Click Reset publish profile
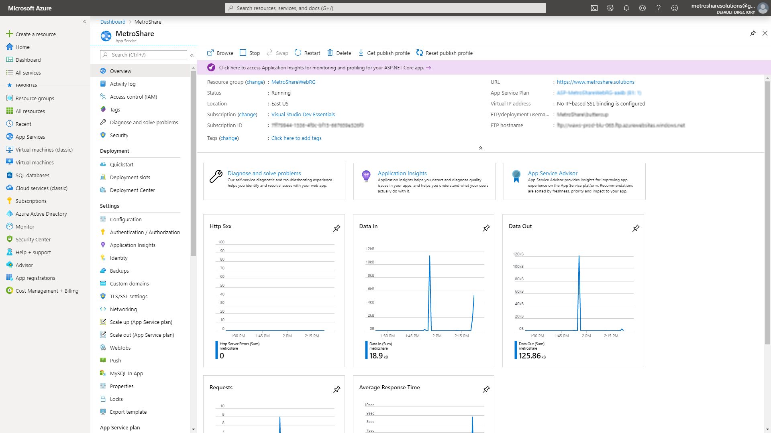This screenshot has width=771, height=433. click(x=445, y=53)
